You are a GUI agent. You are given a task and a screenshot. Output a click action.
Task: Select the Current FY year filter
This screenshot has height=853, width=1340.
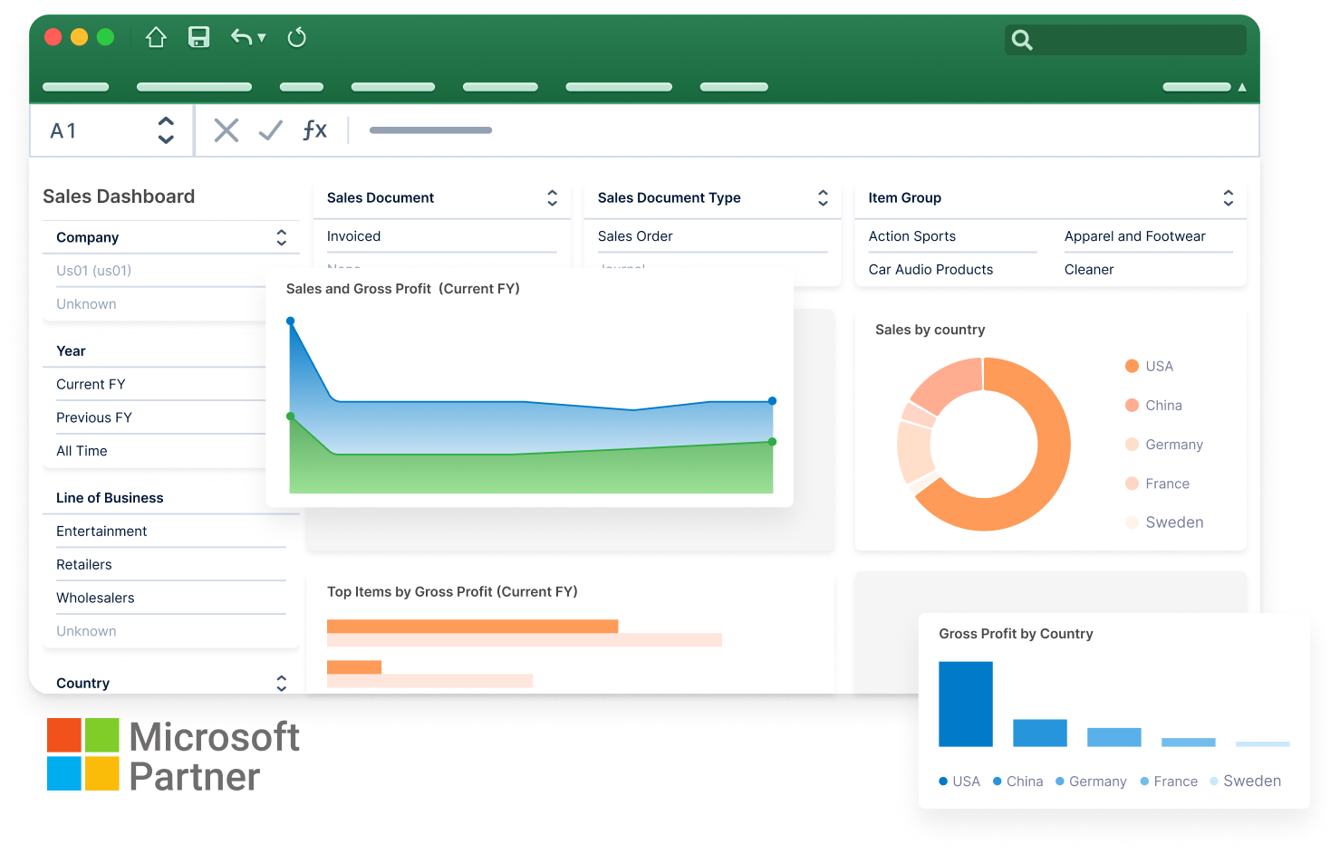(91, 384)
